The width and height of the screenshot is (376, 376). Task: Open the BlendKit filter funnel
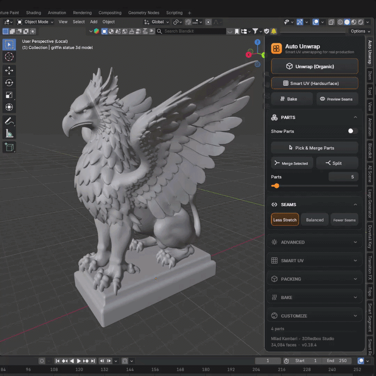coord(255,31)
